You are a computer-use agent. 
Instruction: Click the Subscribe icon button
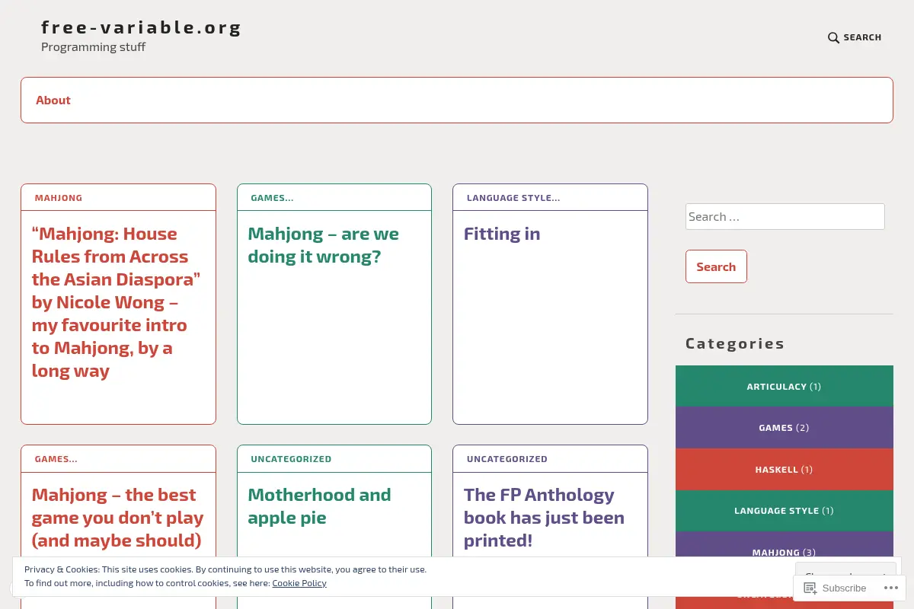[835, 588]
